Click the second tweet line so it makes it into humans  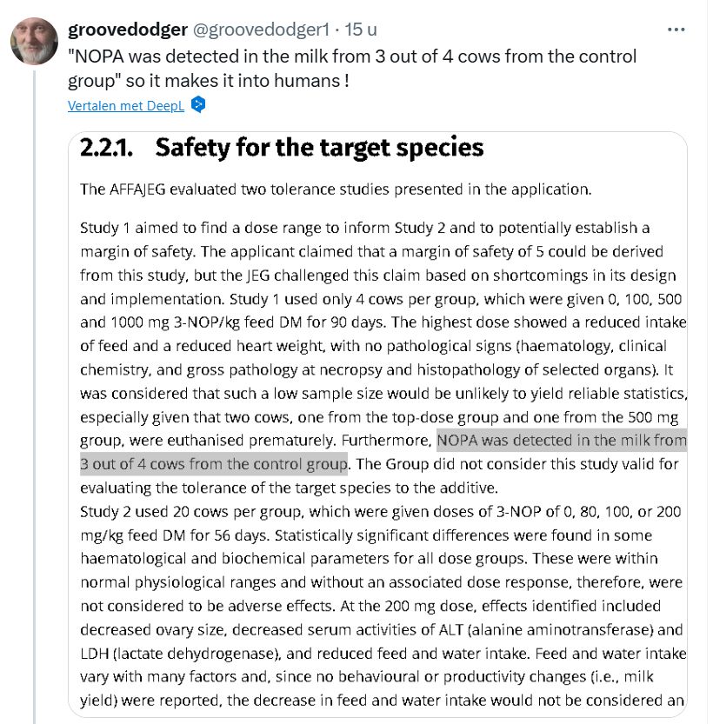[x=209, y=81]
